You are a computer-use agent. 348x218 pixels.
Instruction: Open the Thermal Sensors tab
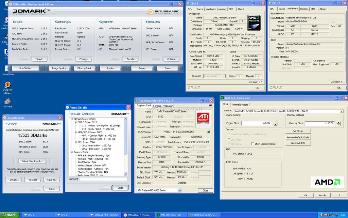(x=240, y=105)
